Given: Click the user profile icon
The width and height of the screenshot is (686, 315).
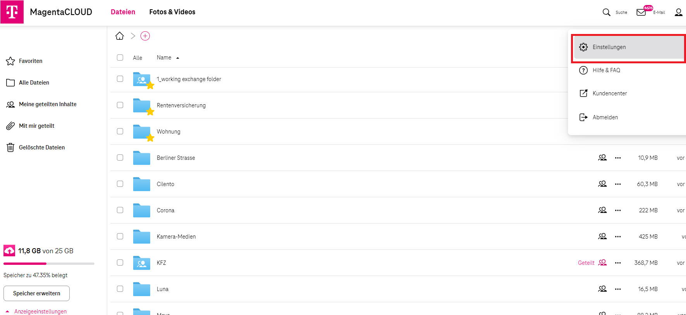Looking at the screenshot, I should pos(678,12).
